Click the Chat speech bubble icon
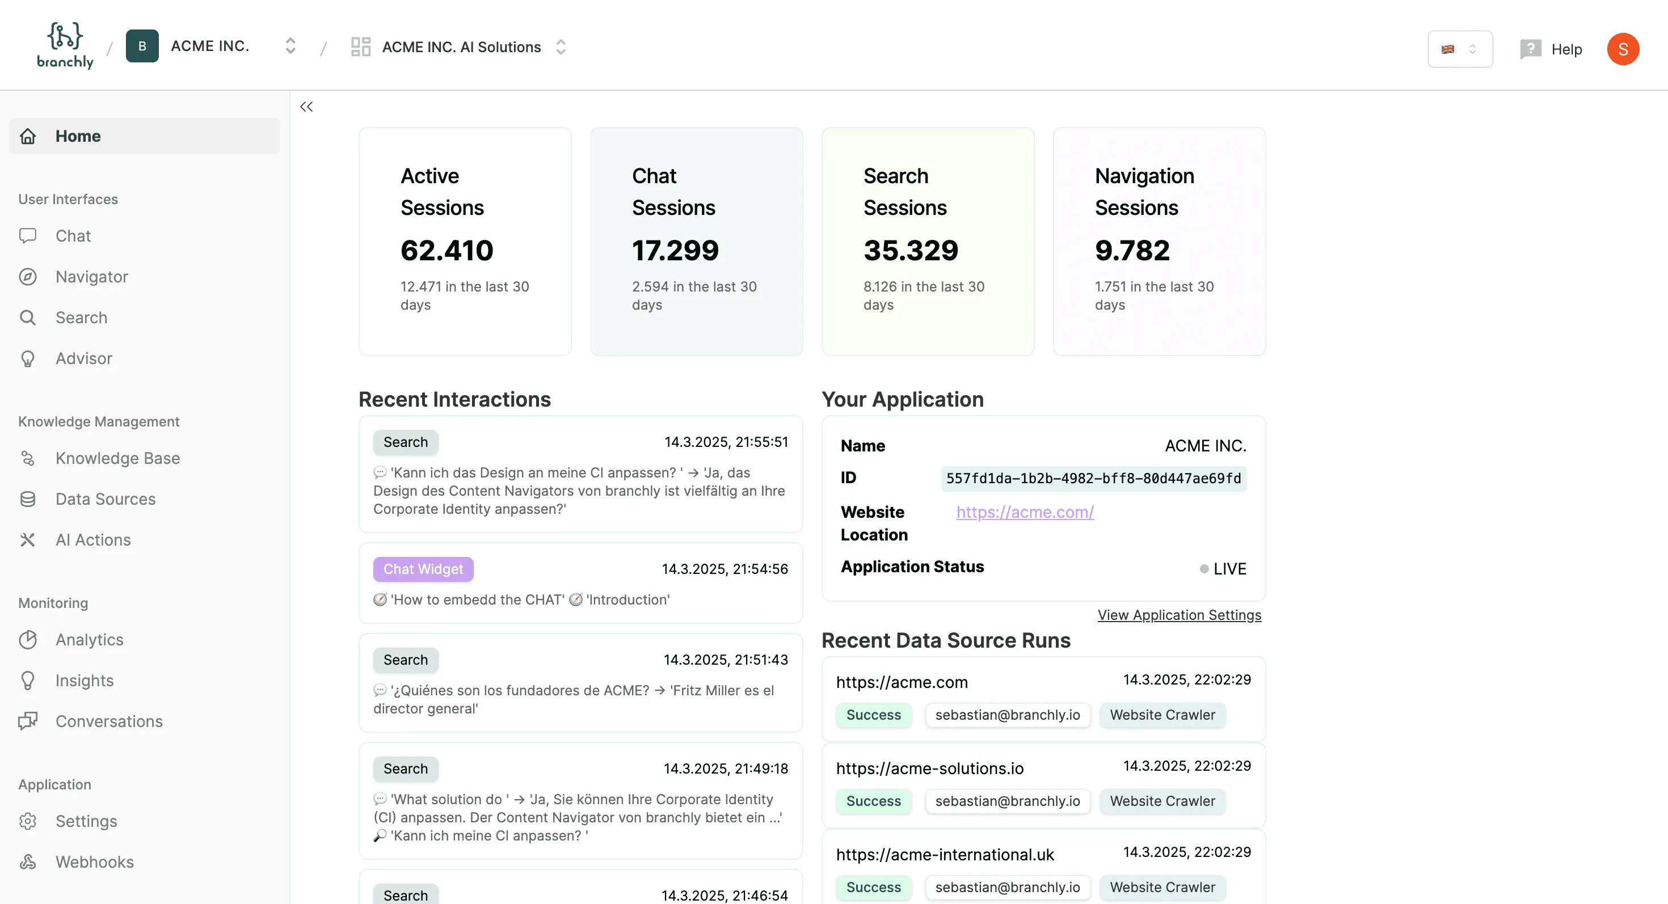Image resolution: width=1668 pixels, height=904 pixels. tap(28, 235)
